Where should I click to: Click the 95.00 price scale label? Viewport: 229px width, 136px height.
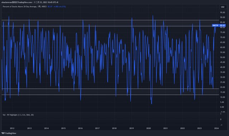tap(223, 13)
